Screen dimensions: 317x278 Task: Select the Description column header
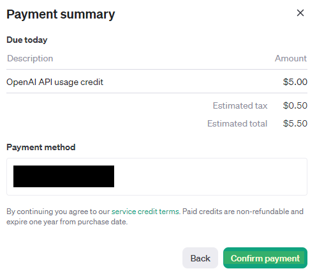(30, 58)
